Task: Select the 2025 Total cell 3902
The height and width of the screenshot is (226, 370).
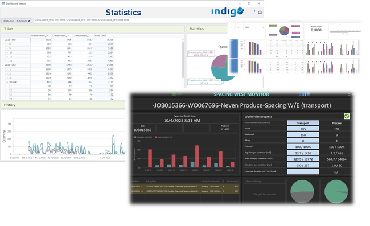Action: [x=41, y=40]
